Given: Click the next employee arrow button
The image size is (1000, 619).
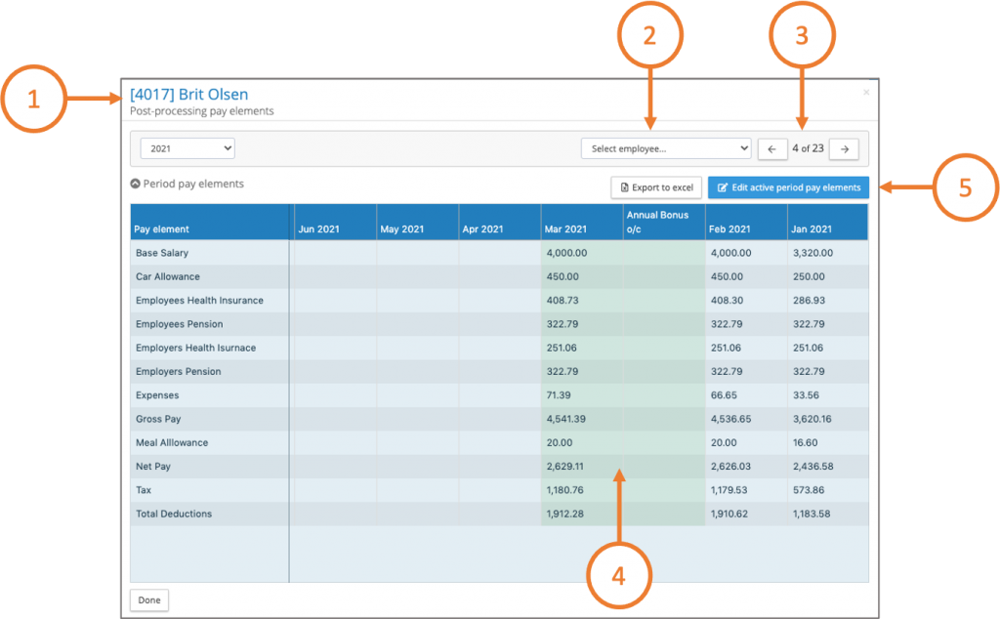Looking at the screenshot, I should pyautogui.click(x=845, y=148).
